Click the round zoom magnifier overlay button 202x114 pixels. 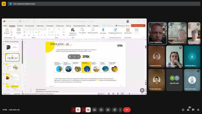point(142,90)
